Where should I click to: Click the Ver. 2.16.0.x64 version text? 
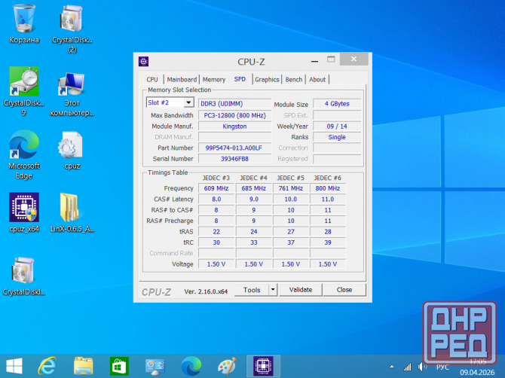click(x=206, y=291)
